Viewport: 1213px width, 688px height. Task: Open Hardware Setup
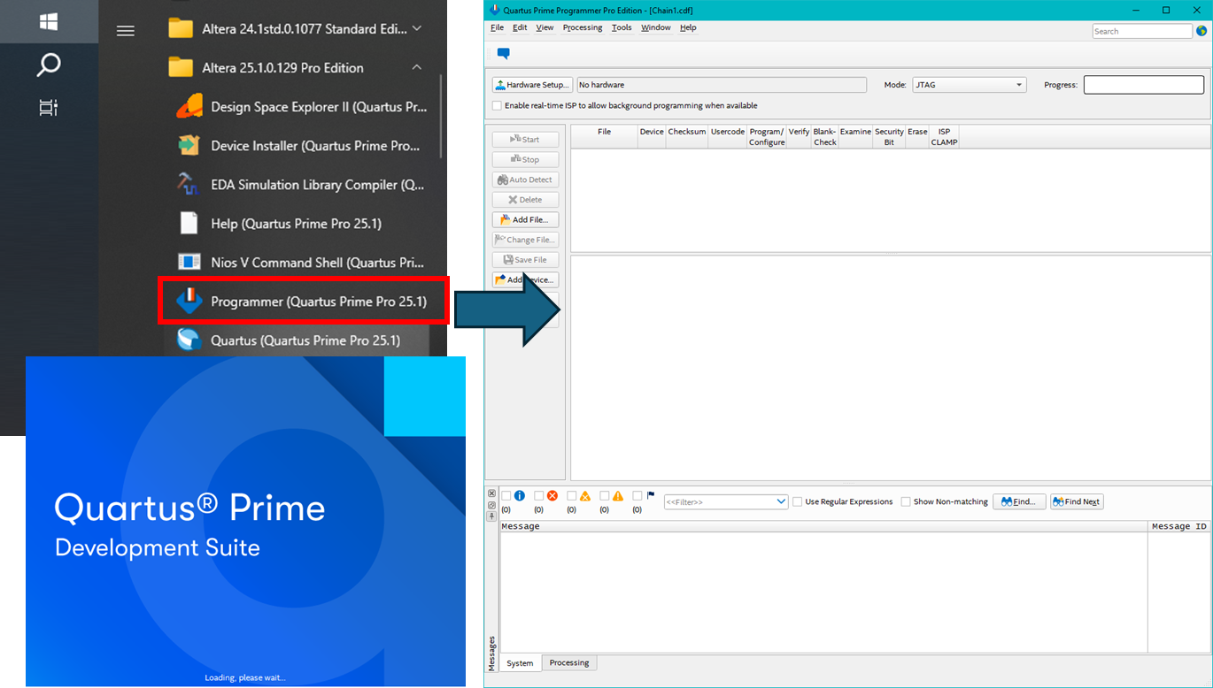pos(532,84)
